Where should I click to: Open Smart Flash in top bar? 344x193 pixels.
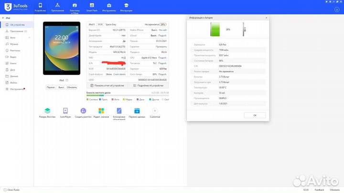point(92,7)
